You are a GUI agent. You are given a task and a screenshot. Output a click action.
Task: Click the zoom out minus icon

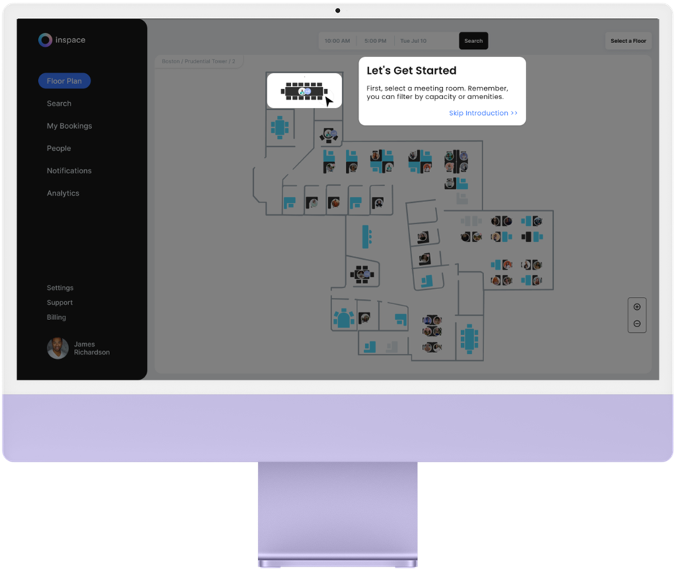(636, 324)
